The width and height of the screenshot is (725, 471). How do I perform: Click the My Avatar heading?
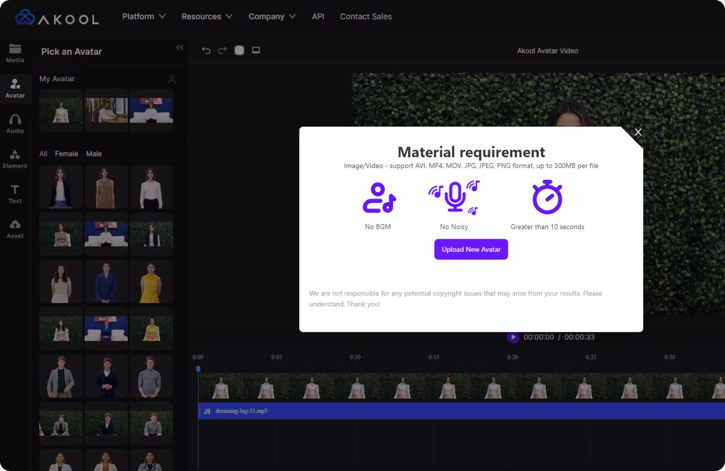pyautogui.click(x=57, y=79)
